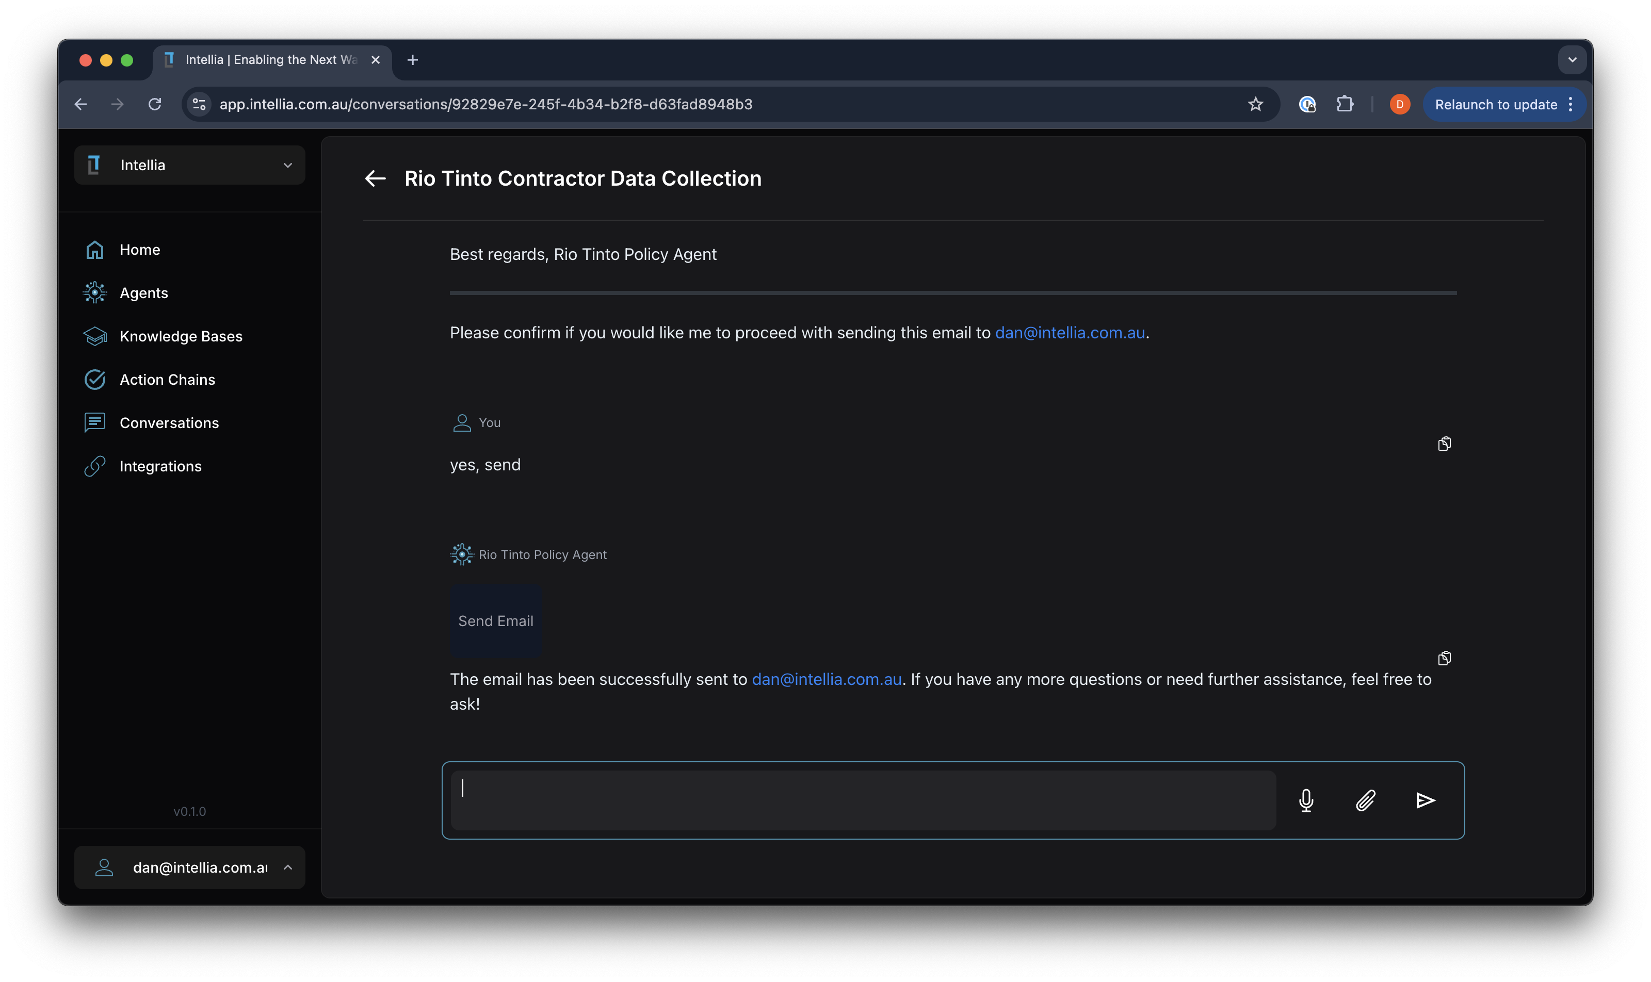Image resolution: width=1651 pixels, height=982 pixels.
Task: Click the address bar URL
Action: tap(486, 104)
